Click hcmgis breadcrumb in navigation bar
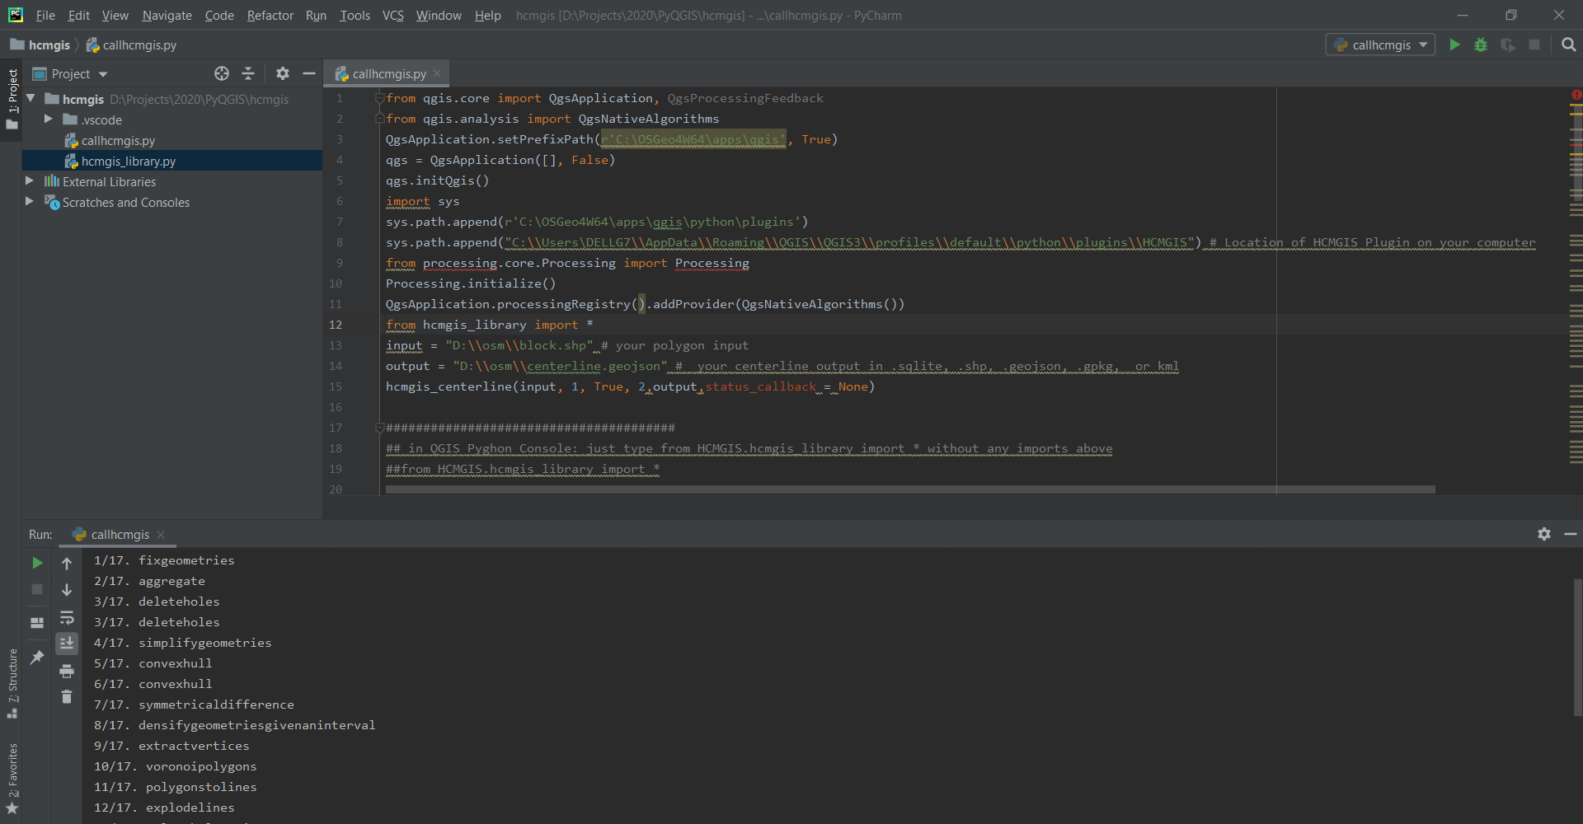The height and width of the screenshot is (824, 1583). (41, 44)
